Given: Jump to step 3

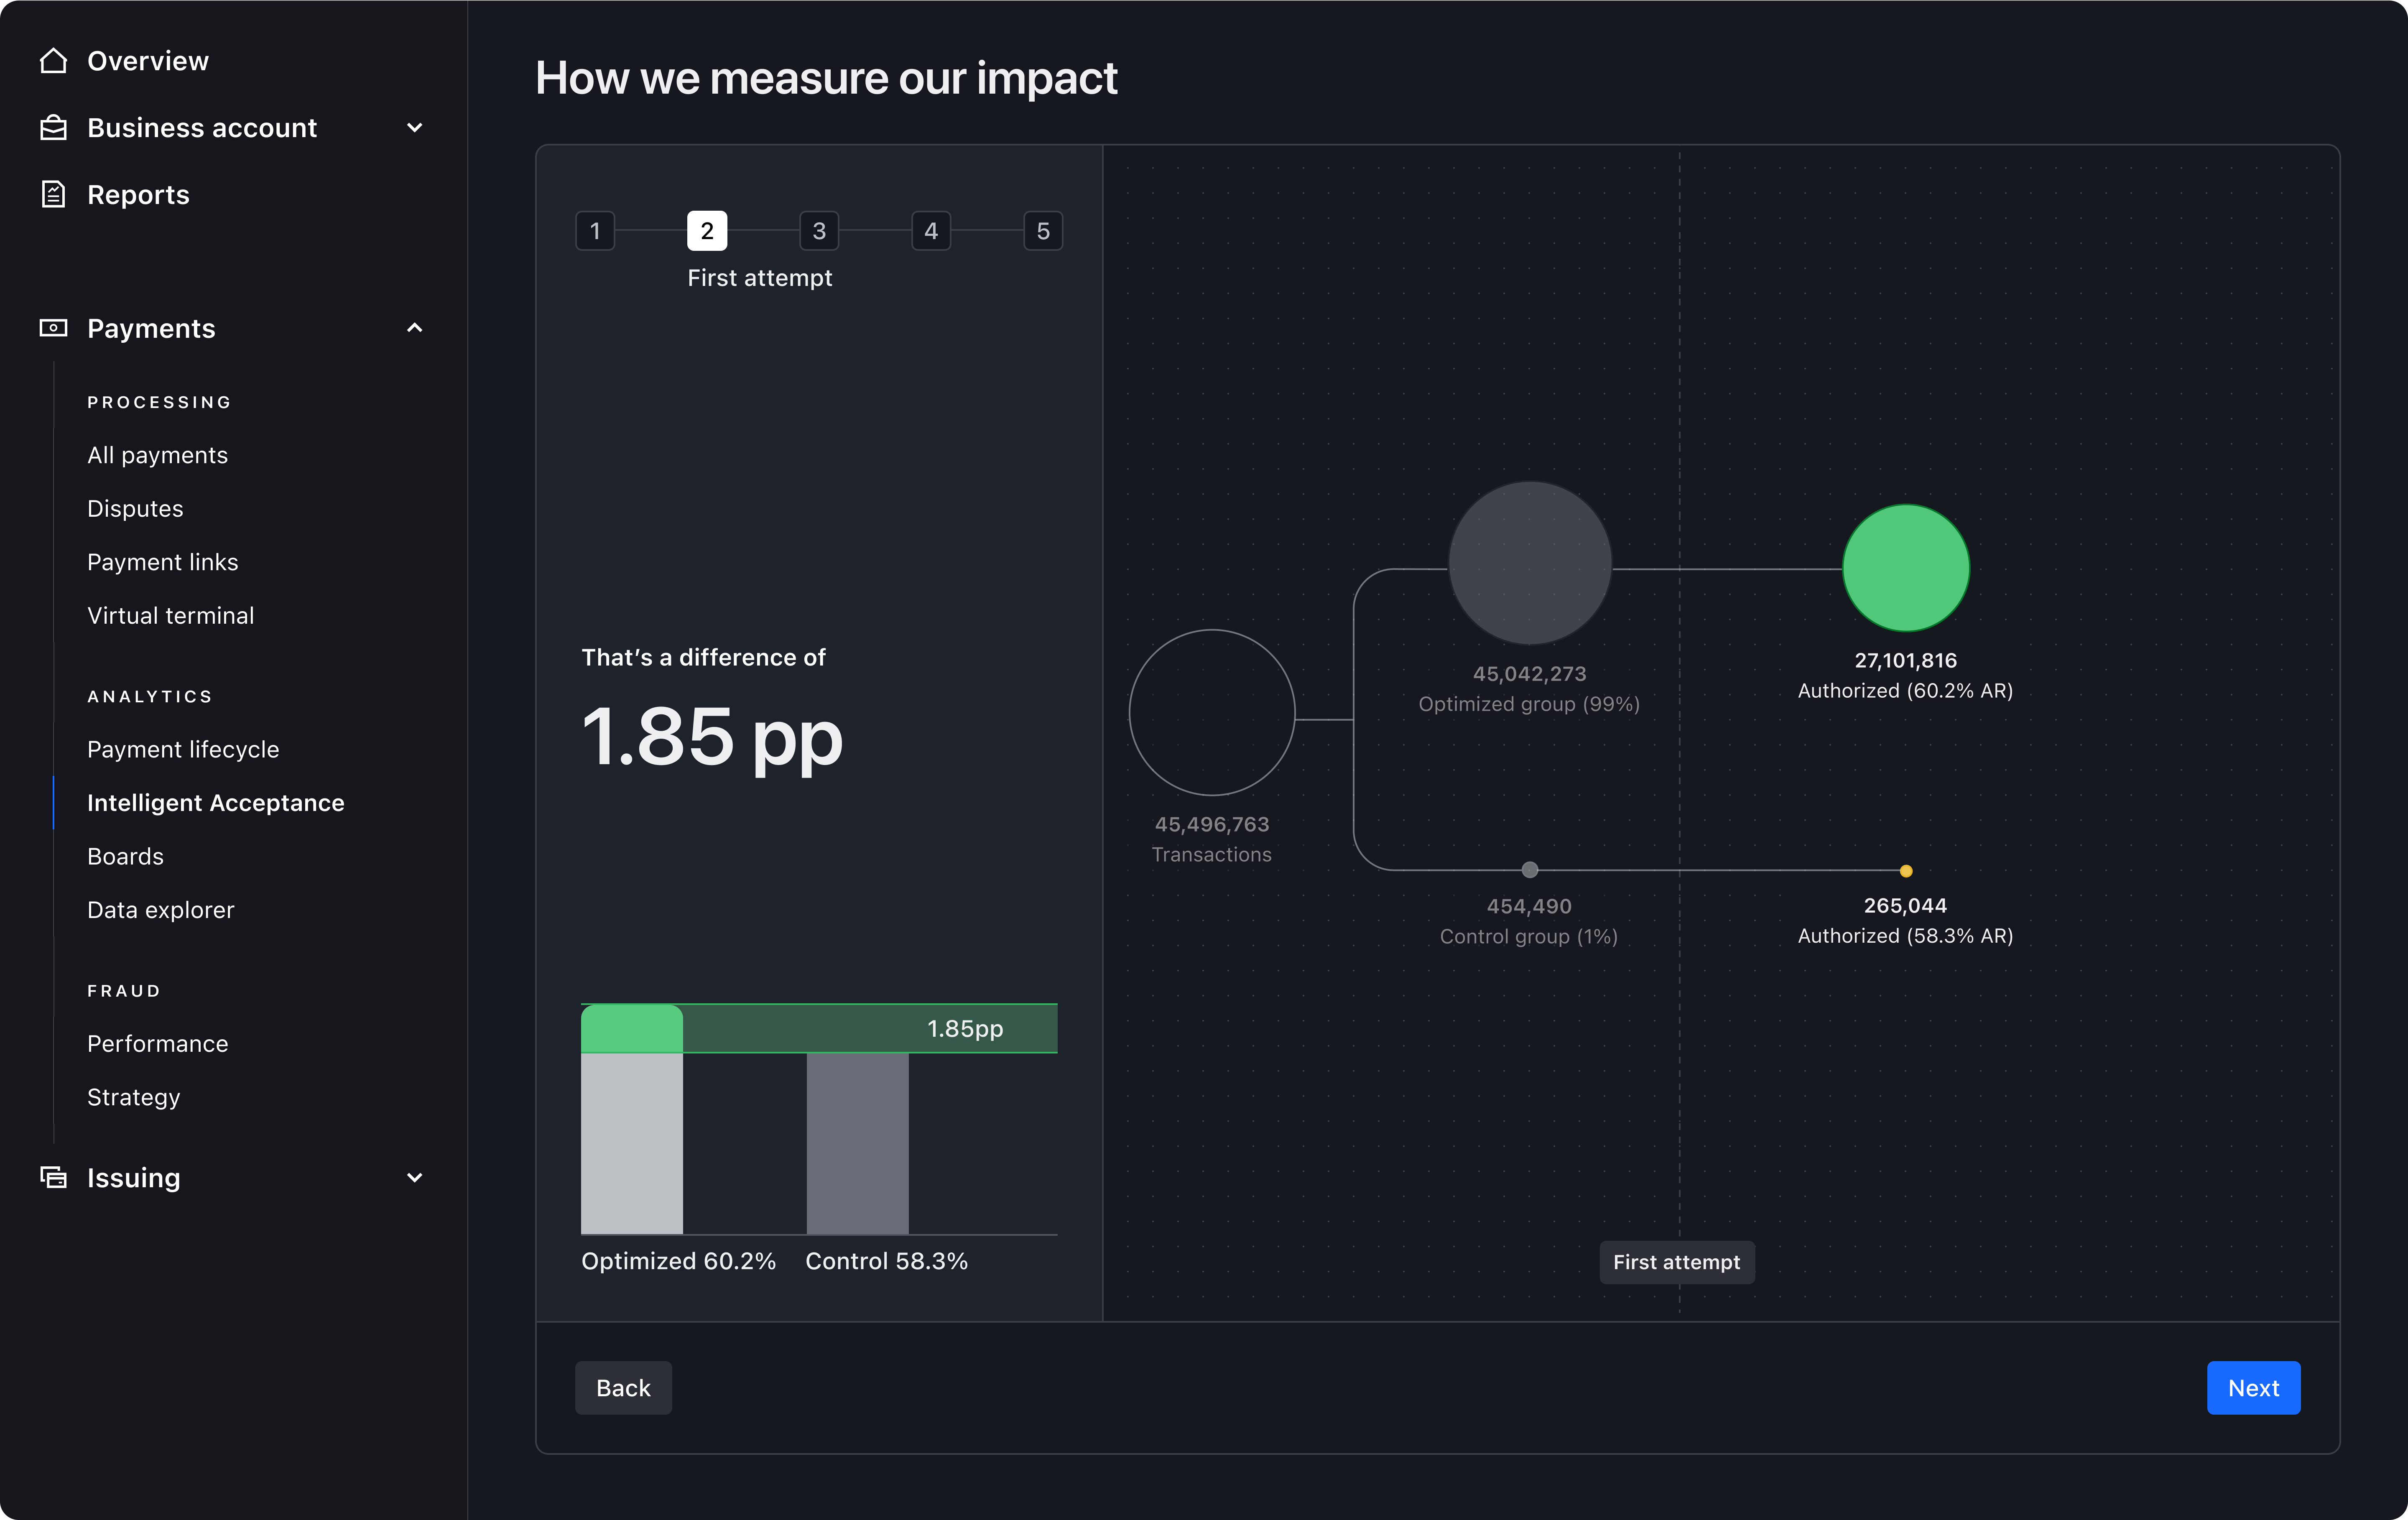Looking at the screenshot, I should tap(819, 231).
